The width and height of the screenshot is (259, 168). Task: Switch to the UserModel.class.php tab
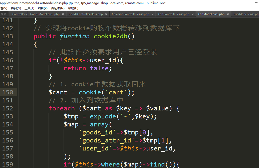(246, 14)
